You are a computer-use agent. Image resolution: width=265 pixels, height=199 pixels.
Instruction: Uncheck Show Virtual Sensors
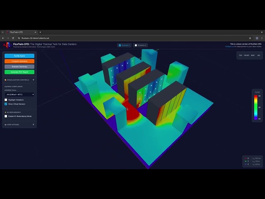coord(6,104)
